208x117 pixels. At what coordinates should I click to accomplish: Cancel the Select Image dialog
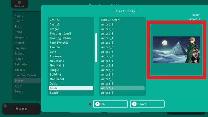pyautogui.click(x=147, y=104)
